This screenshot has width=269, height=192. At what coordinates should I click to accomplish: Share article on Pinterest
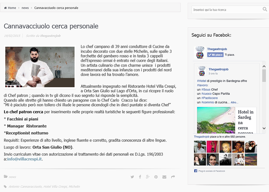tap(156, 177)
